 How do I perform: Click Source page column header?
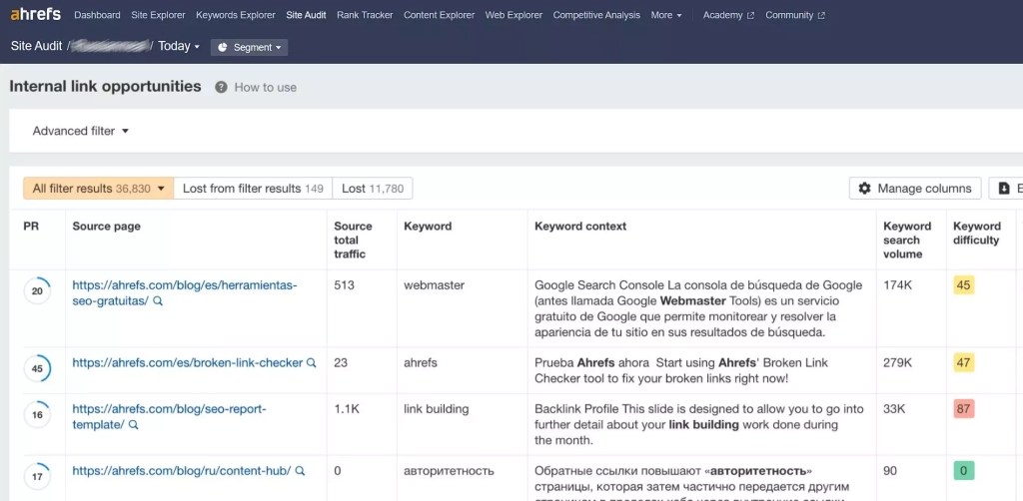[x=106, y=227]
